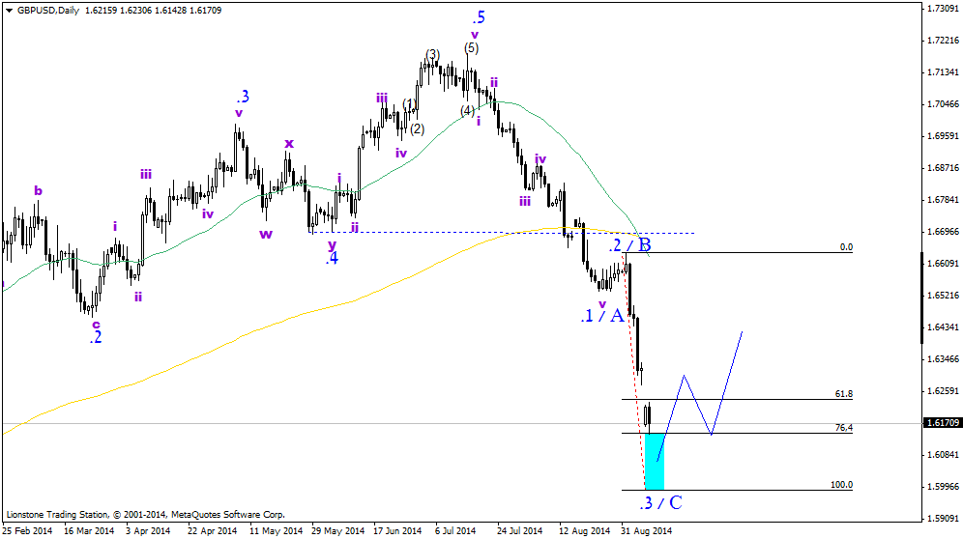Open the dropdown arrow beside GBPUSD,Daily

(x=10, y=11)
